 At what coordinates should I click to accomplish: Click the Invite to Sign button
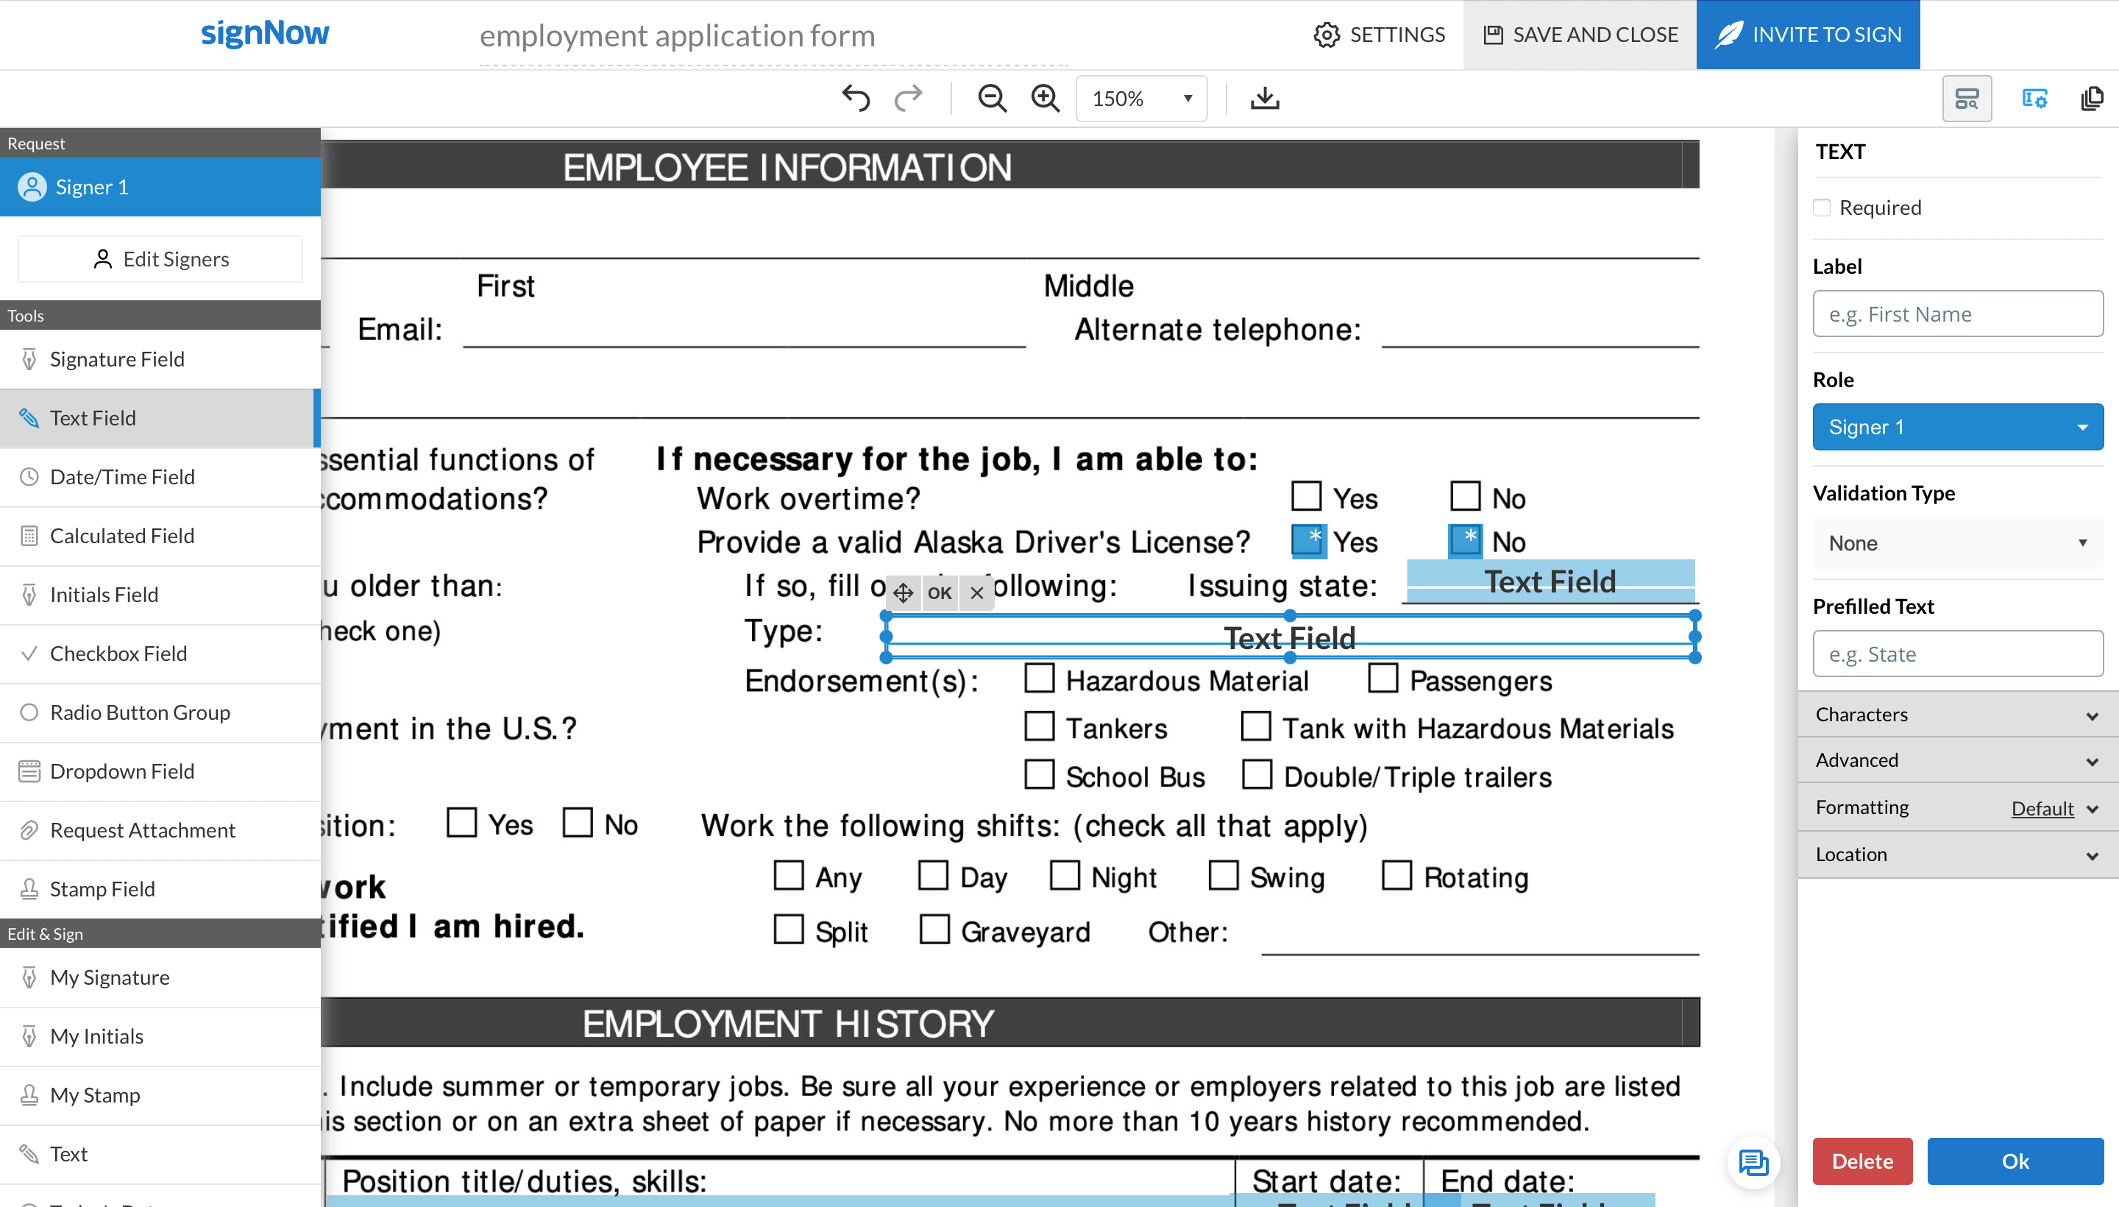(1808, 35)
